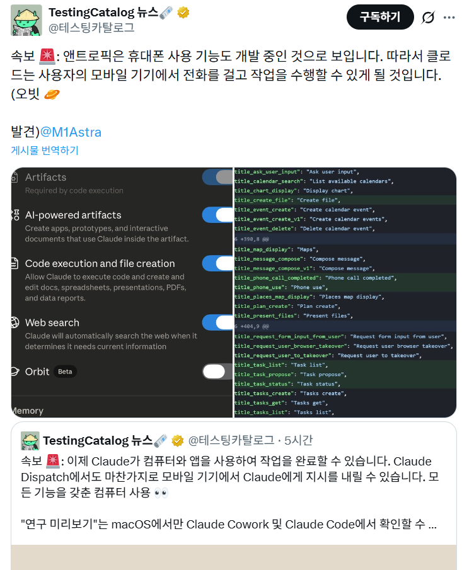Screen dimensions: 462x570
Task: Toggle Code execution and file creation switch
Action: 217,263
